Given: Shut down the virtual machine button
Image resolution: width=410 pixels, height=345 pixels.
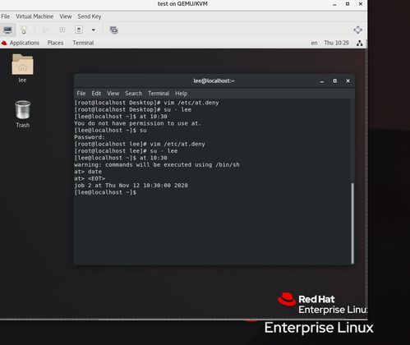Looking at the screenshot, I should [79, 30].
